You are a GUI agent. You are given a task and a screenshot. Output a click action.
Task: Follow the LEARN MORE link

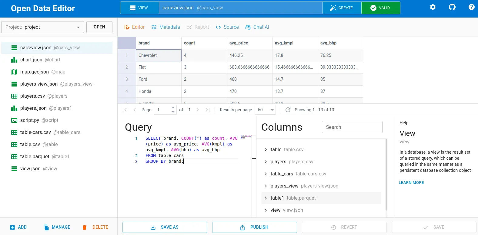(x=411, y=183)
